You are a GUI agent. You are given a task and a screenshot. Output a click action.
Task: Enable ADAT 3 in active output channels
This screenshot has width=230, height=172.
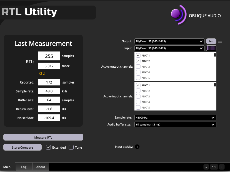[x=138, y=67]
